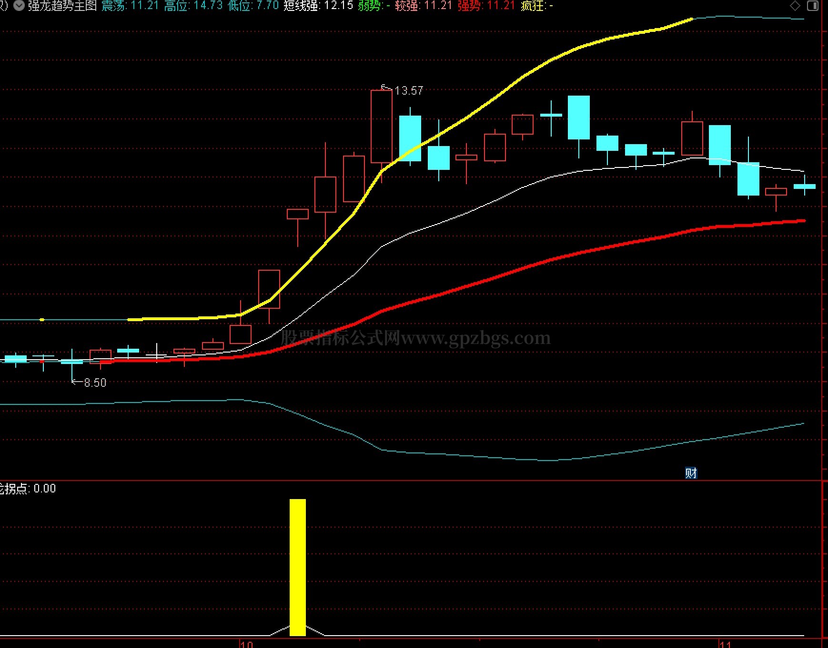Open the indicator dropdown beside 强龙趋势主图
Image resolution: width=828 pixels, height=648 pixels.
pos(19,6)
